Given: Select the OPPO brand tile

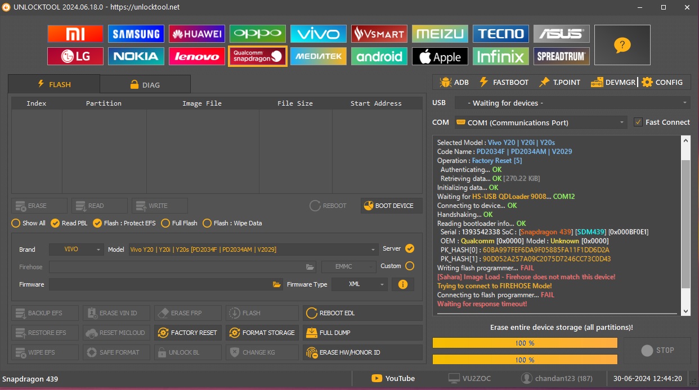Looking at the screenshot, I should coord(258,34).
